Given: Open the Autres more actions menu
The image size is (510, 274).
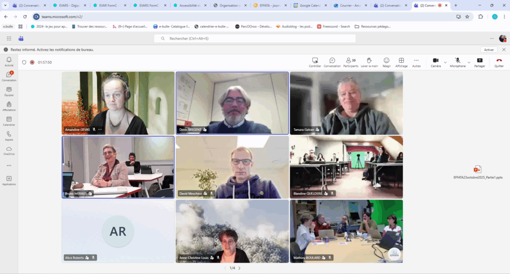Looking at the screenshot, I should click(416, 61).
